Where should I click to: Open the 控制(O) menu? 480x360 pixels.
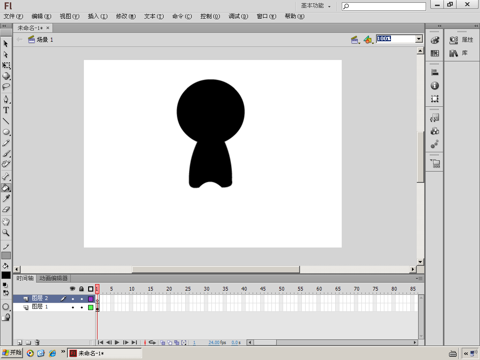pyautogui.click(x=210, y=16)
